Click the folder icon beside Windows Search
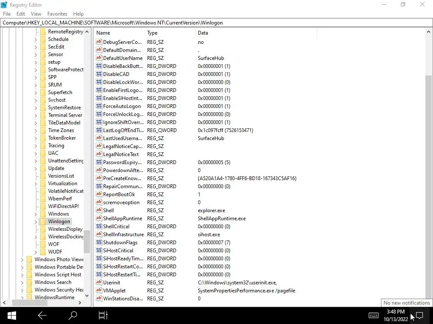This screenshot has height=324, width=433. [29, 282]
